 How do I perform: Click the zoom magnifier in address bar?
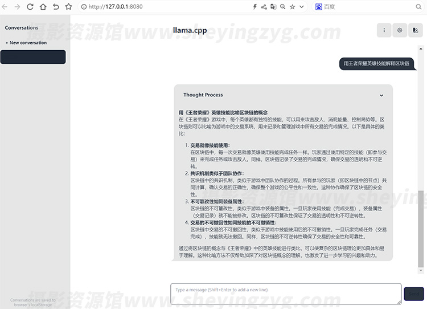(x=282, y=7)
